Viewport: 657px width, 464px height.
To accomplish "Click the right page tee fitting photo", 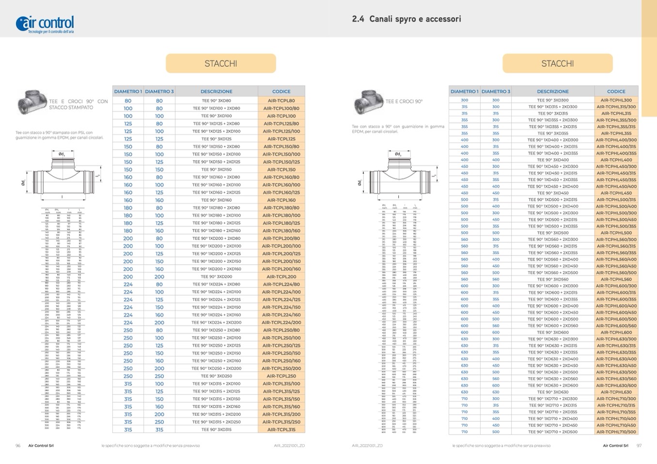I will point(368,101).
